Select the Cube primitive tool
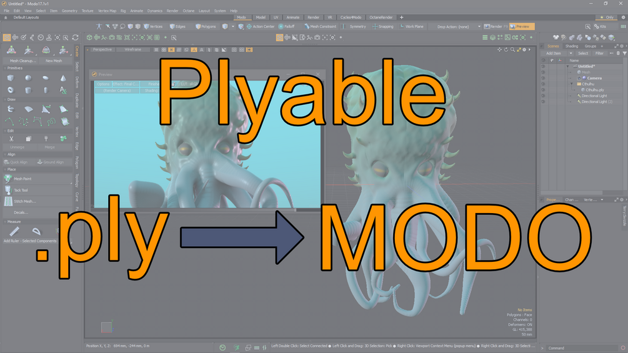Screen dimensions: 628x353 pos(11,78)
